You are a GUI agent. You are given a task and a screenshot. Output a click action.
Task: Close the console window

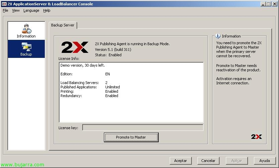[275, 4]
